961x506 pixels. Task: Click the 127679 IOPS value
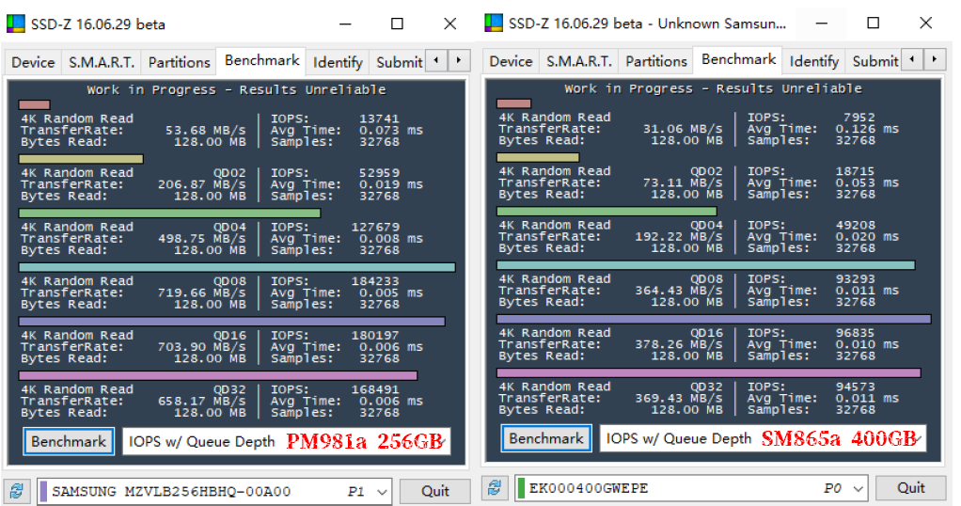coord(375,228)
